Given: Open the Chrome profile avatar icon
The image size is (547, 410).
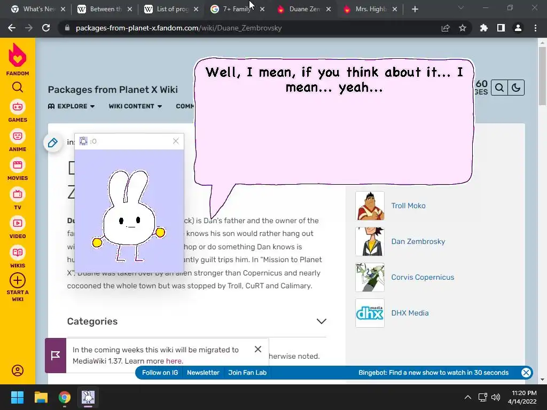Looking at the screenshot, I should (518, 28).
